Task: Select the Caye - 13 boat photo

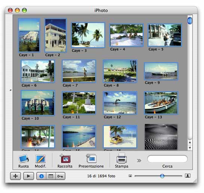Action: click(x=161, y=103)
